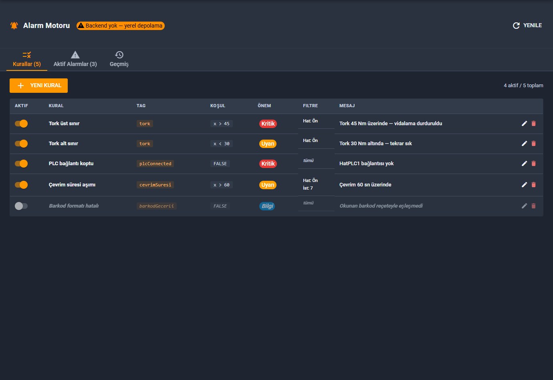The width and height of the screenshot is (553, 380).
Task: Open the Geçmiş history tab
Action: point(119,60)
